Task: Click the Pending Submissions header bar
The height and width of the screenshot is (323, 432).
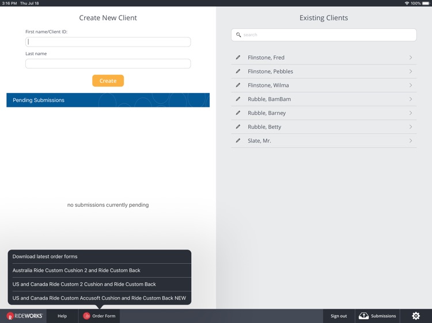Action: click(x=108, y=100)
